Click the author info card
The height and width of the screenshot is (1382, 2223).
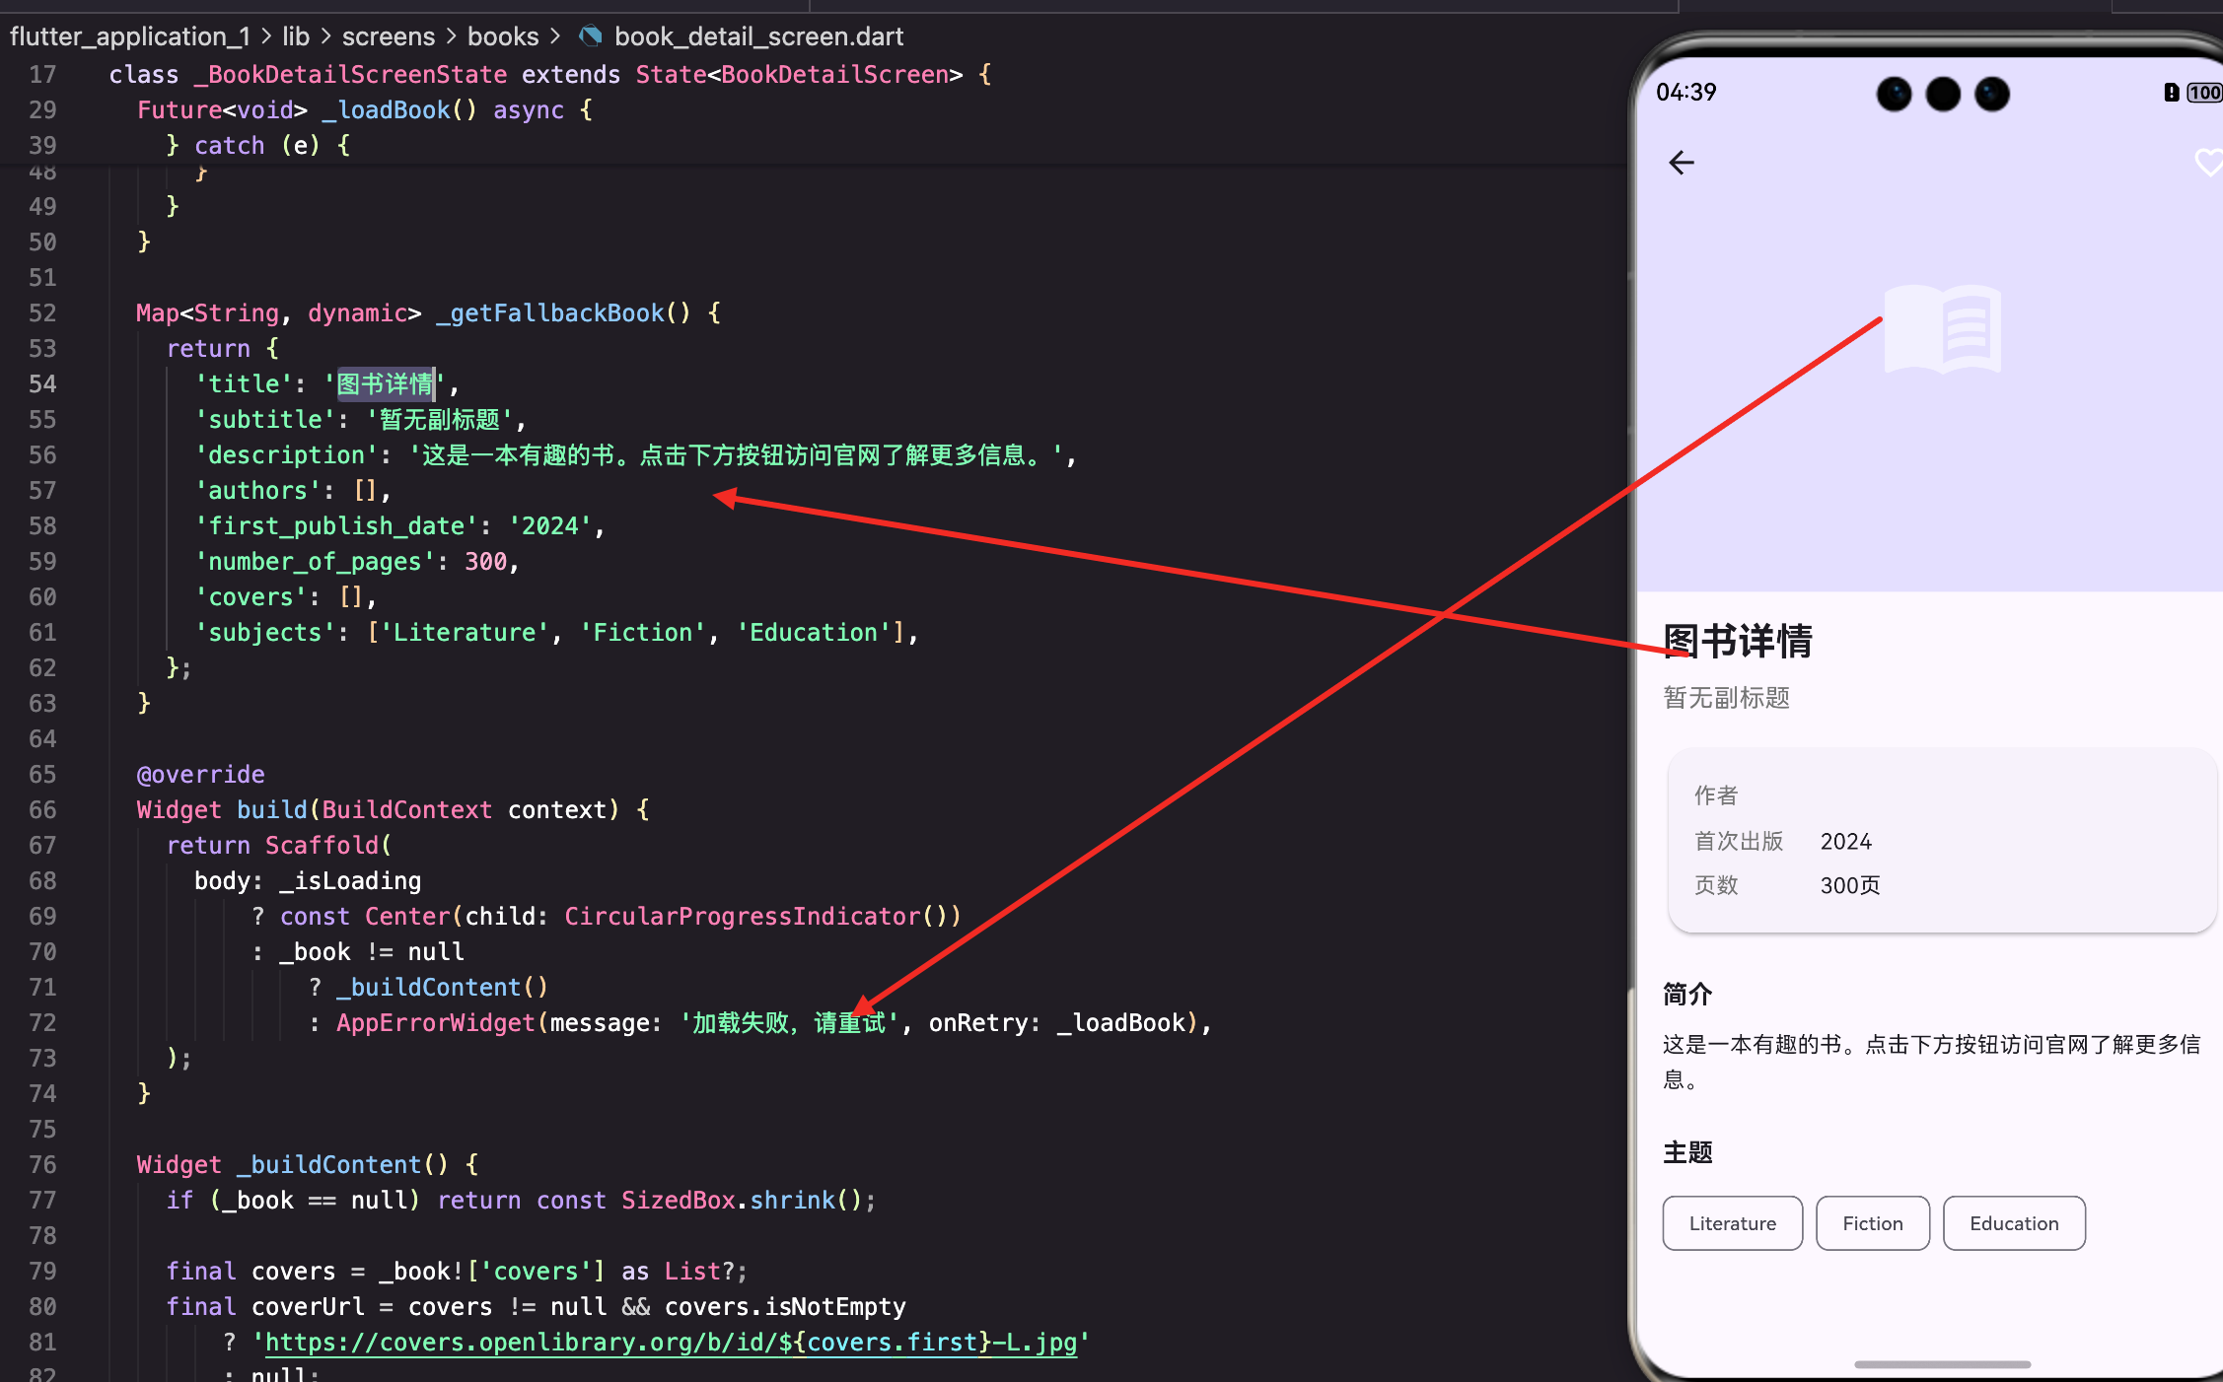[1941, 840]
